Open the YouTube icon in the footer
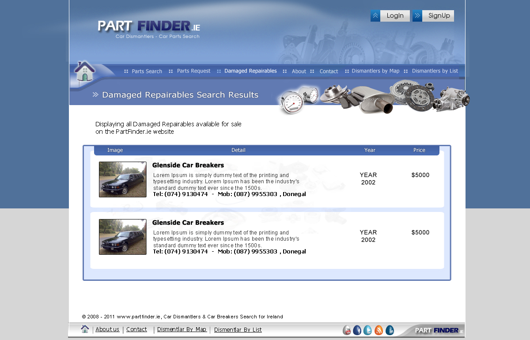Image resolution: width=530 pixels, height=340 pixels. (x=347, y=330)
